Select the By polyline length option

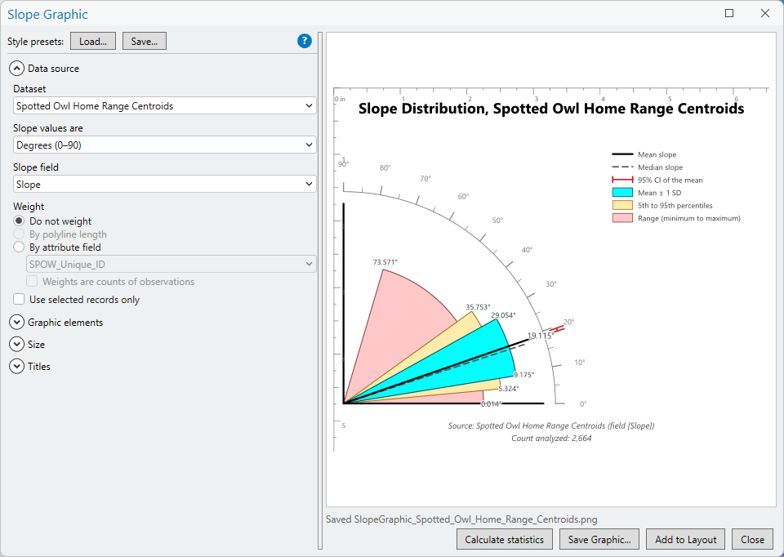(19, 234)
